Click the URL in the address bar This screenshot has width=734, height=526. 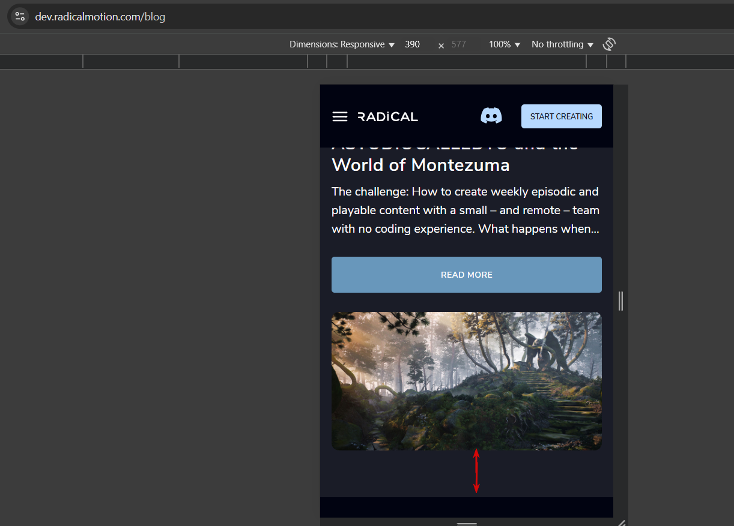tap(100, 17)
